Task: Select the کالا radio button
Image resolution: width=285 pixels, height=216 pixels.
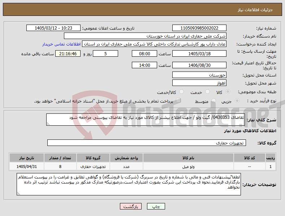Action: pyautogui.click(x=228, y=92)
